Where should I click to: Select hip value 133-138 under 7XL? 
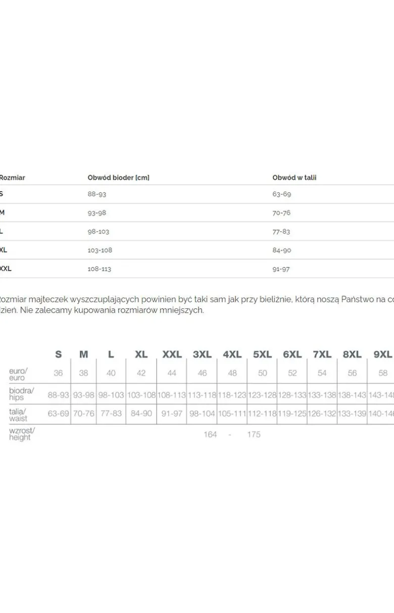point(322,395)
